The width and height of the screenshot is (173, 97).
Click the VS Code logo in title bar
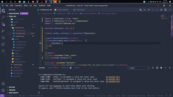tap(2, 5)
